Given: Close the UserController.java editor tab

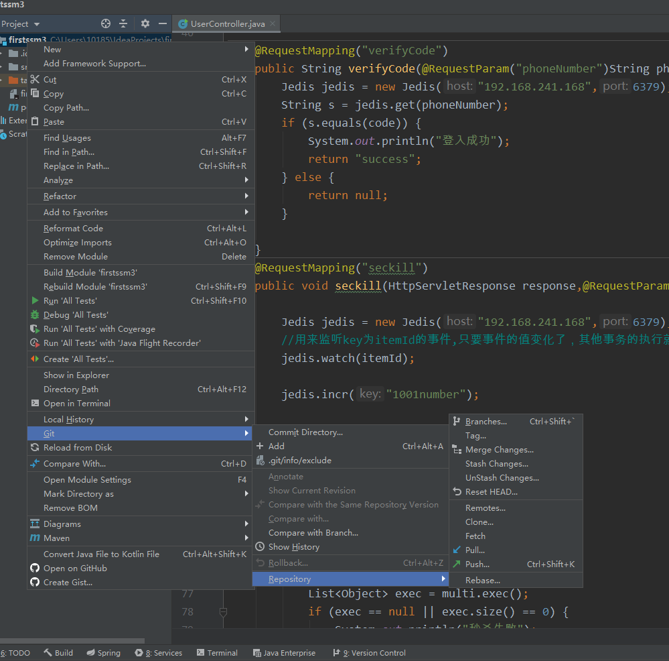Looking at the screenshot, I should [x=273, y=23].
